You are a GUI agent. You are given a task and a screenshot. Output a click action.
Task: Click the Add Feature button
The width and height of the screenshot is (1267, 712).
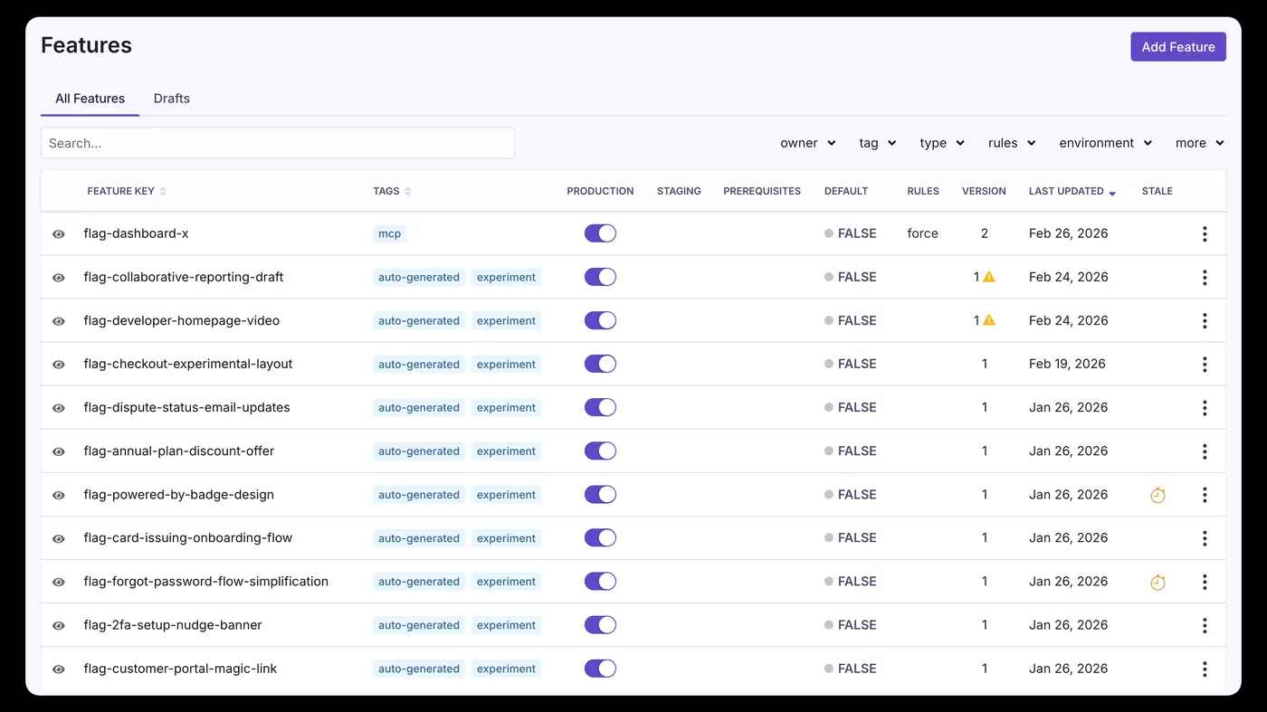click(1178, 47)
